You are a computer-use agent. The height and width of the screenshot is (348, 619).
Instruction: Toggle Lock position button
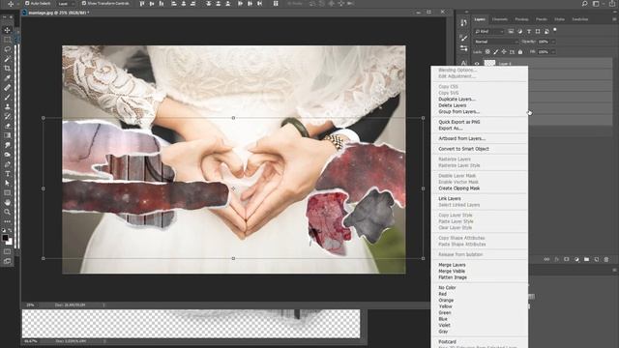[x=504, y=51]
